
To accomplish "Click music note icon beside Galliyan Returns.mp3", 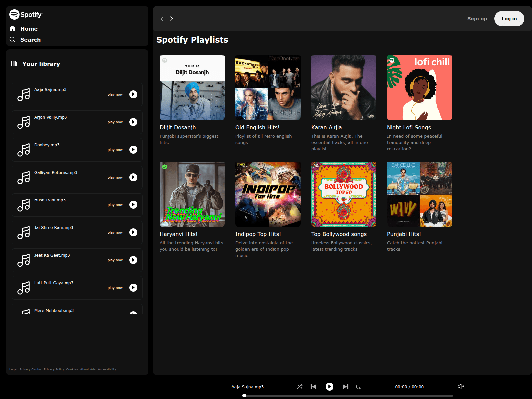I will [24, 178].
